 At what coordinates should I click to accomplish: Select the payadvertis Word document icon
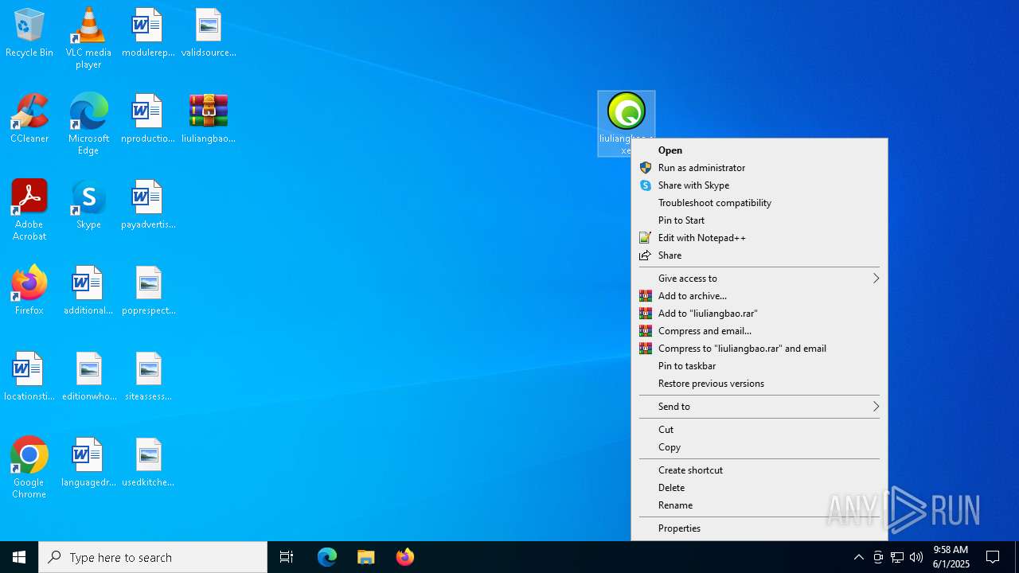coord(148,205)
